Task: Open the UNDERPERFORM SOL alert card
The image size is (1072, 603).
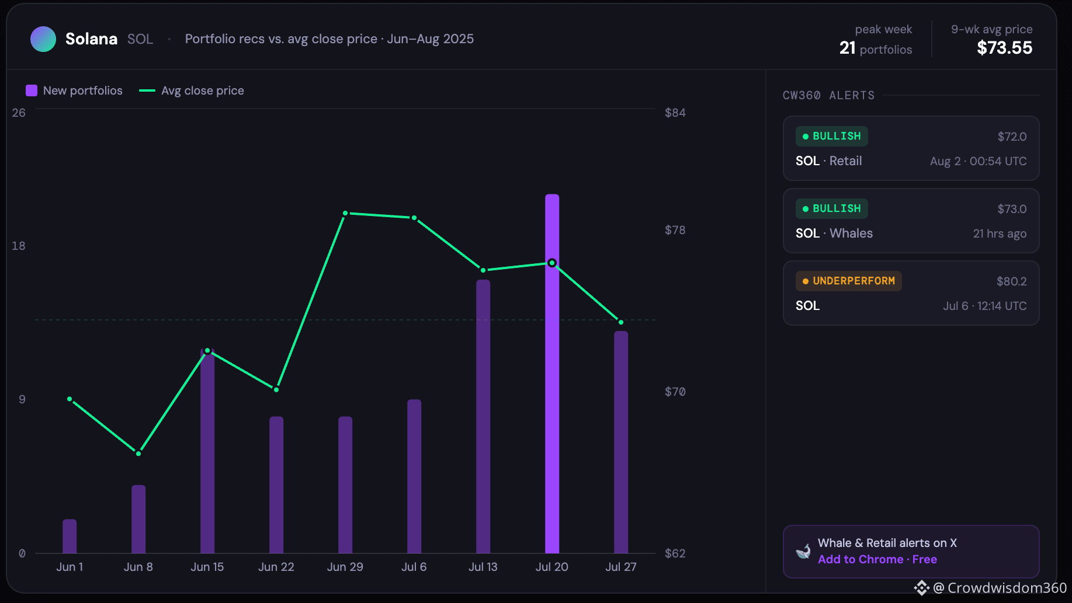Action: click(911, 293)
